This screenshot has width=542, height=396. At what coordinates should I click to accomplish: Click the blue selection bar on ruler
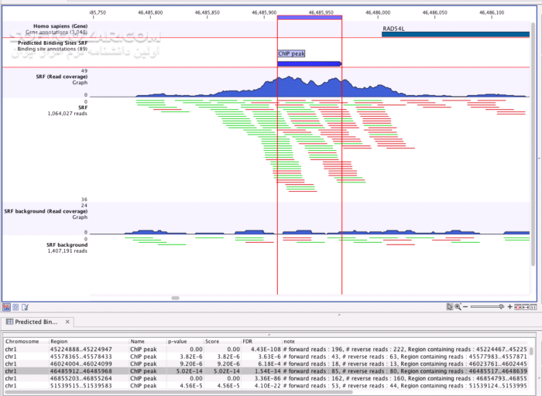pos(310,17)
